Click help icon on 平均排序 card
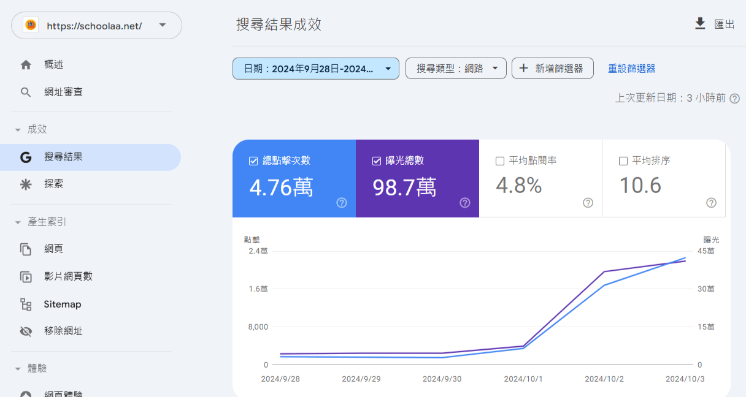This screenshot has width=746, height=397. click(711, 203)
